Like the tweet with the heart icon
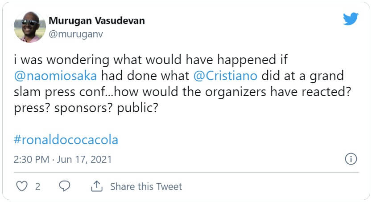The height and width of the screenshot is (202, 372). point(21,186)
